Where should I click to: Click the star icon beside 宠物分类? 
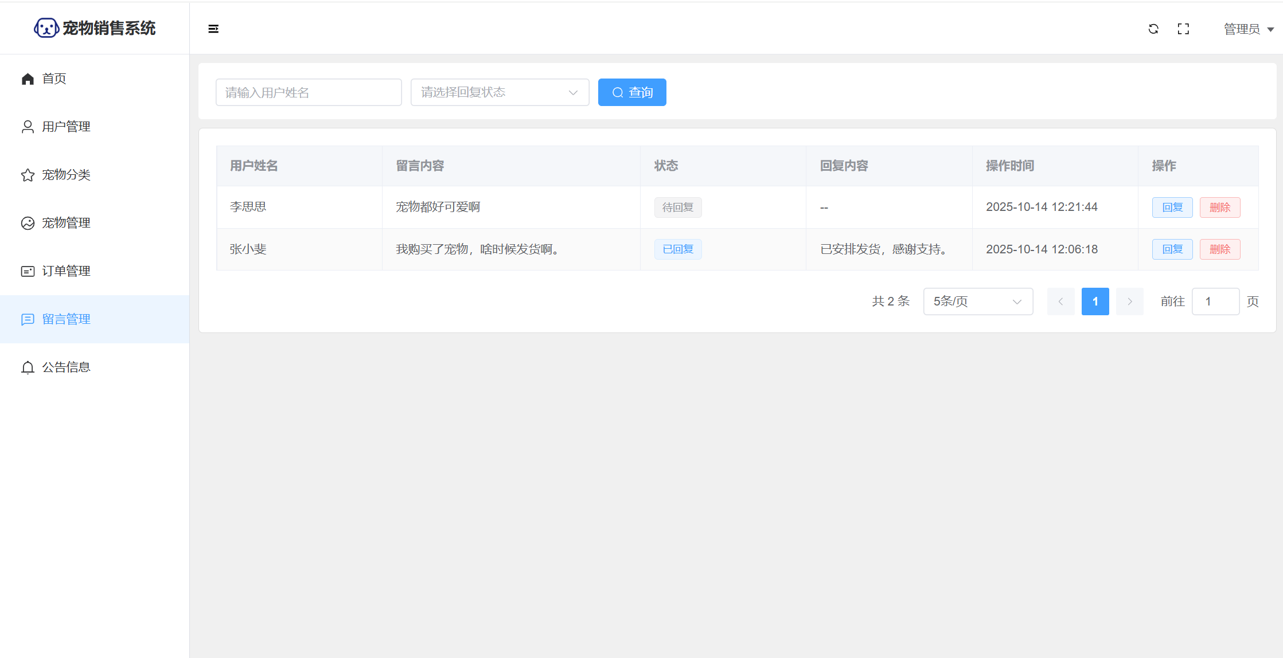click(x=28, y=175)
